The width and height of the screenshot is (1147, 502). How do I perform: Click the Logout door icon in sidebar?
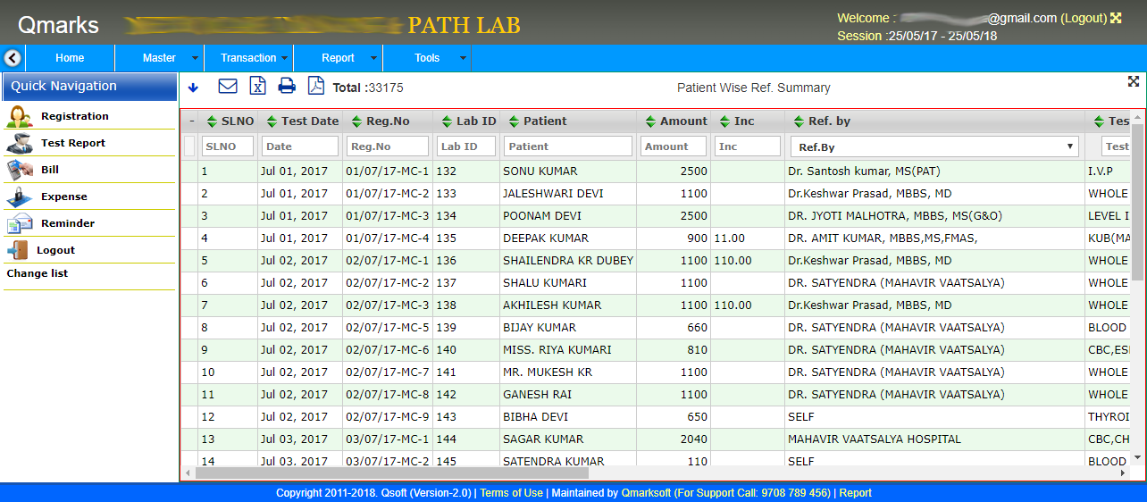point(17,250)
